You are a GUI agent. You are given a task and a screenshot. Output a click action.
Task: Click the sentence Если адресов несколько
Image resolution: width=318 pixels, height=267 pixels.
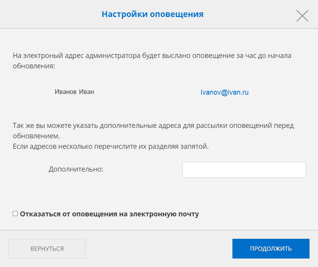(x=110, y=147)
